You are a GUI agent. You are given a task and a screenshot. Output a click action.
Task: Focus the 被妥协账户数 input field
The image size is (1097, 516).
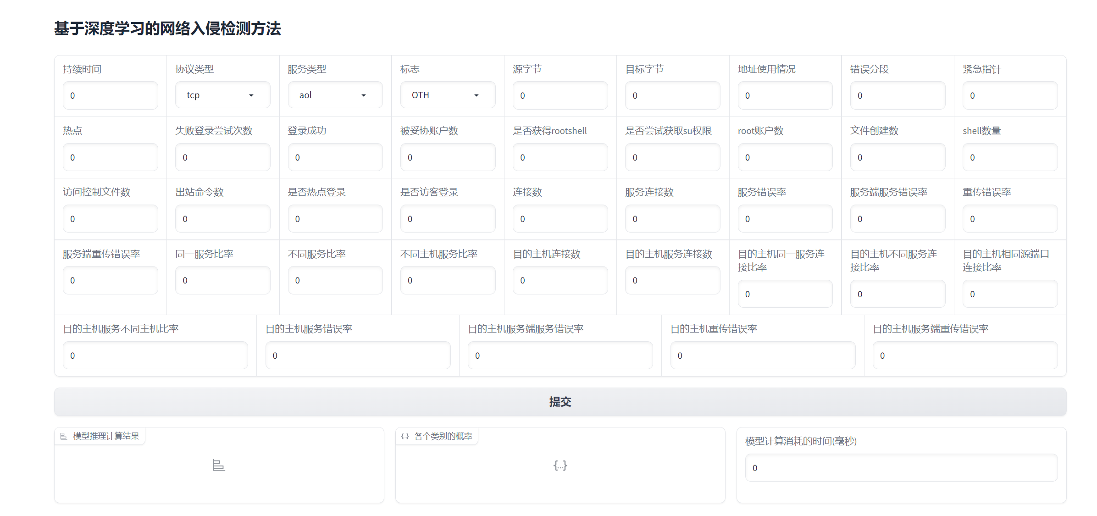click(448, 157)
